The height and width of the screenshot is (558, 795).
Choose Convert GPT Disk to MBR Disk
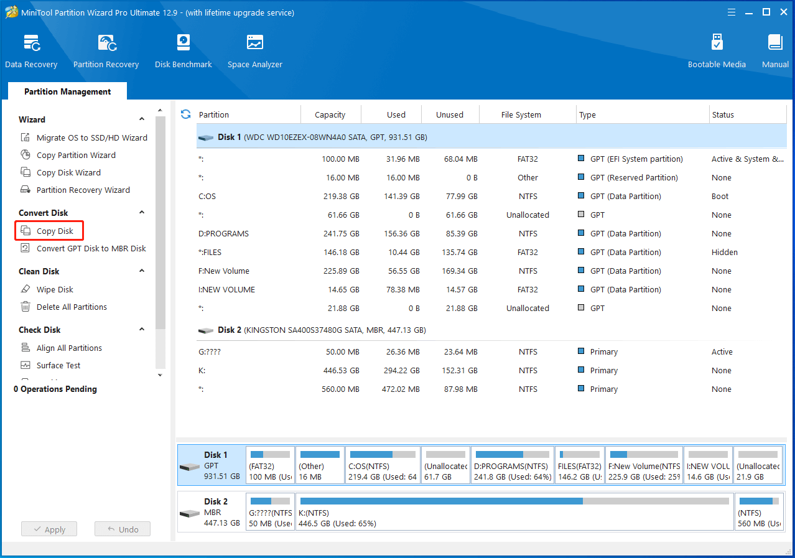pyautogui.click(x=83, y=248)
